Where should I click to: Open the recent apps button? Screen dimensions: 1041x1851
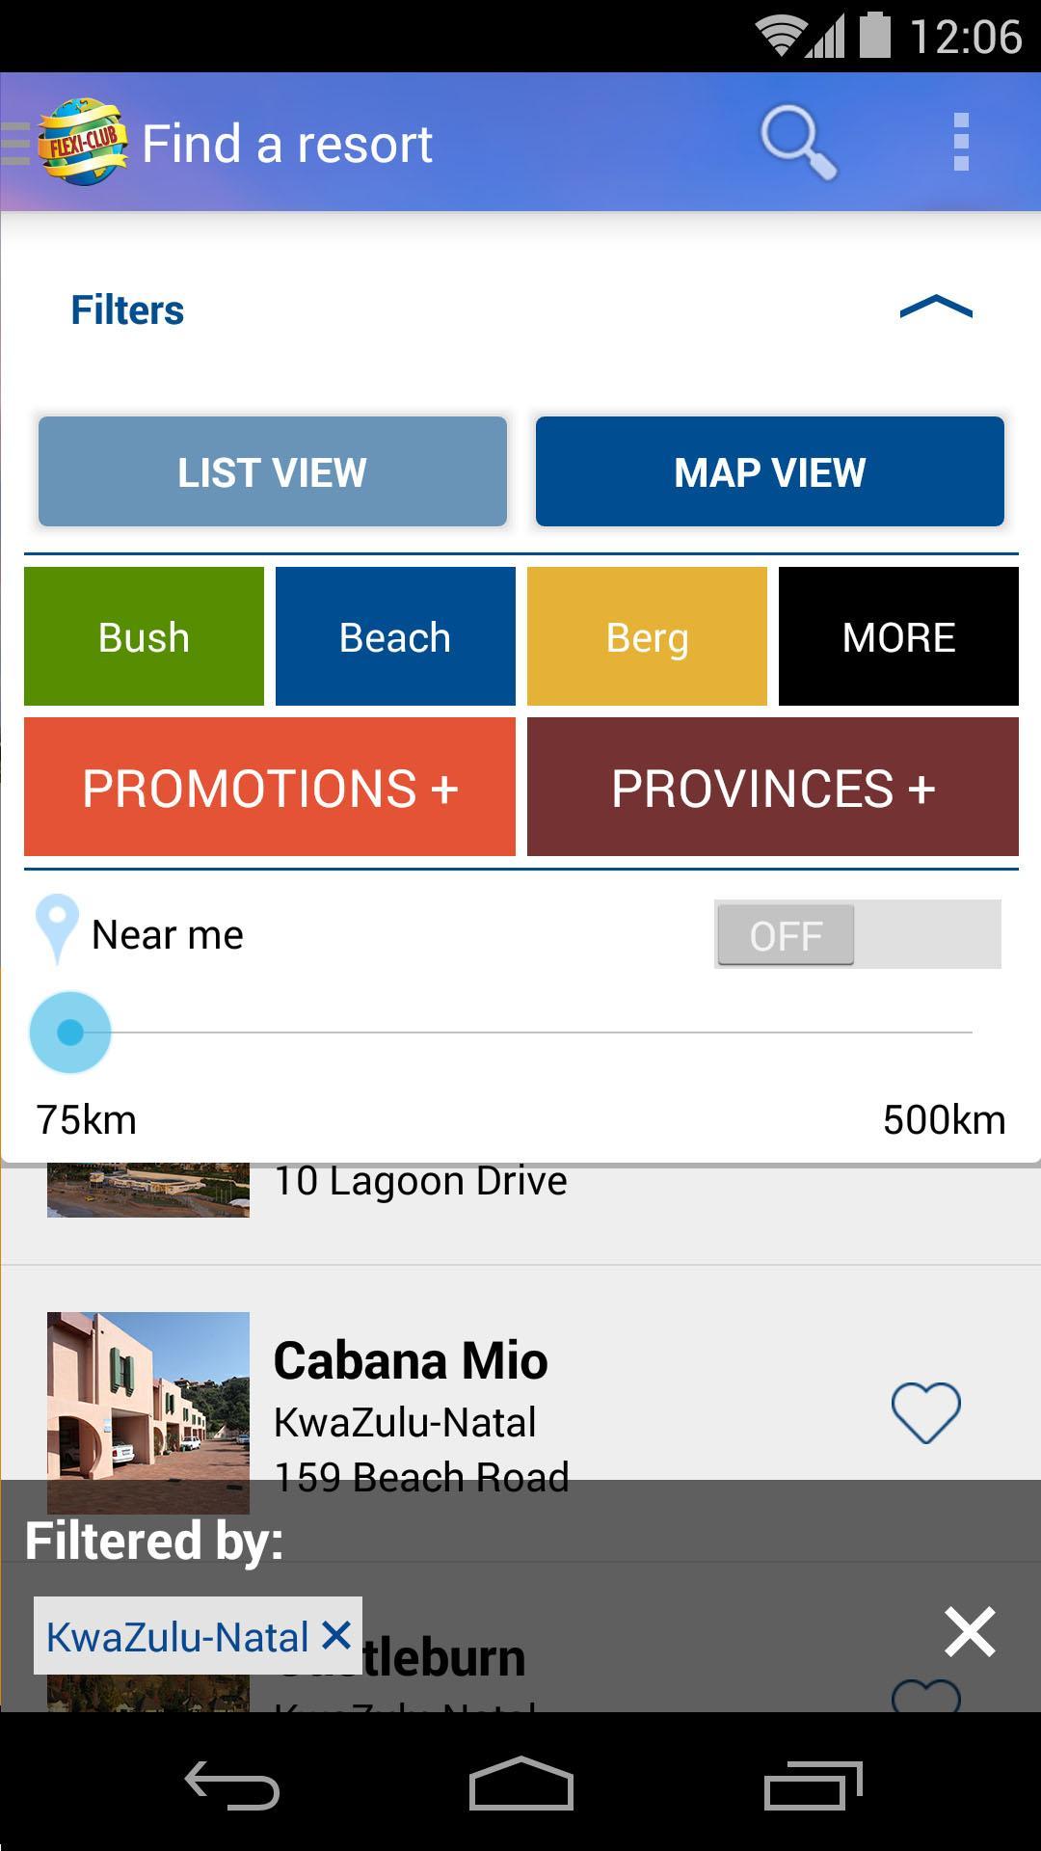coord(813,1785)
